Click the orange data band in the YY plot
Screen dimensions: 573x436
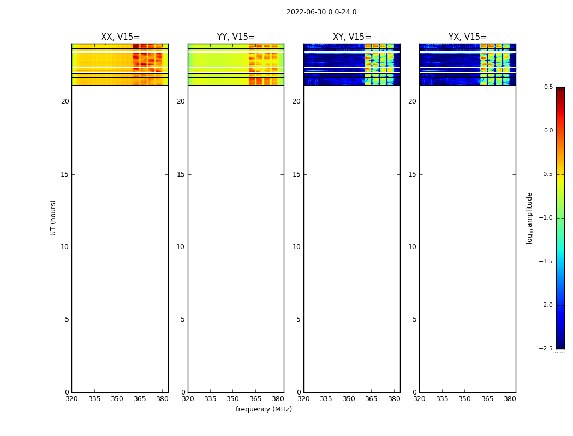click(263, 64)
